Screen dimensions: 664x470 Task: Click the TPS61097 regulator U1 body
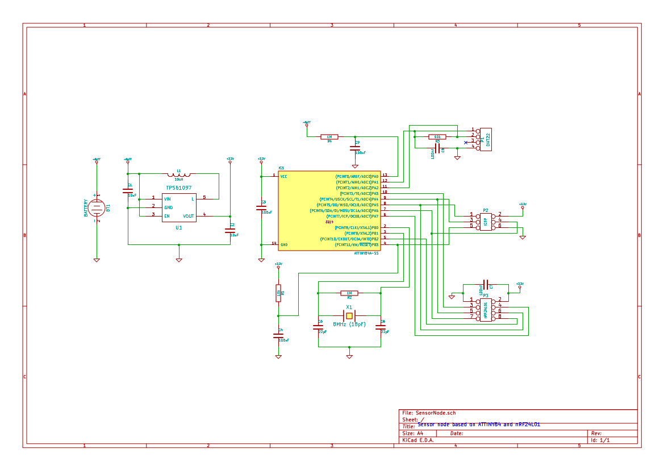click(x=179, y=207)
